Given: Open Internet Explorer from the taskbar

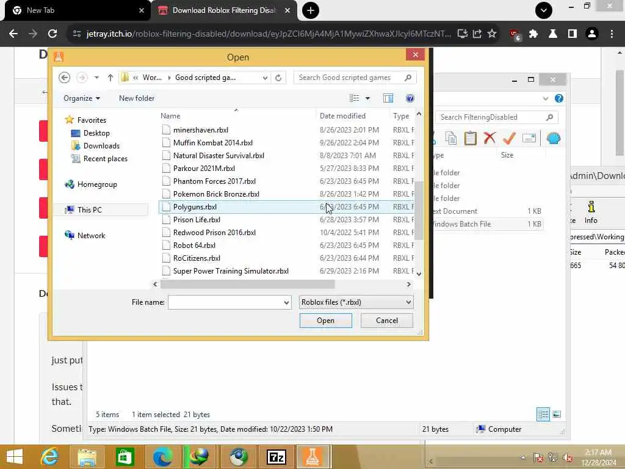Looking at the screenshot, I should tap(49, 457).
